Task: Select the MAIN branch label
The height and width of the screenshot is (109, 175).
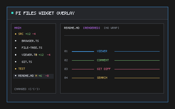Action: pos(18,28)
